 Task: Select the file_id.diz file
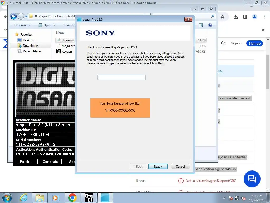click(x=66, y=46)
